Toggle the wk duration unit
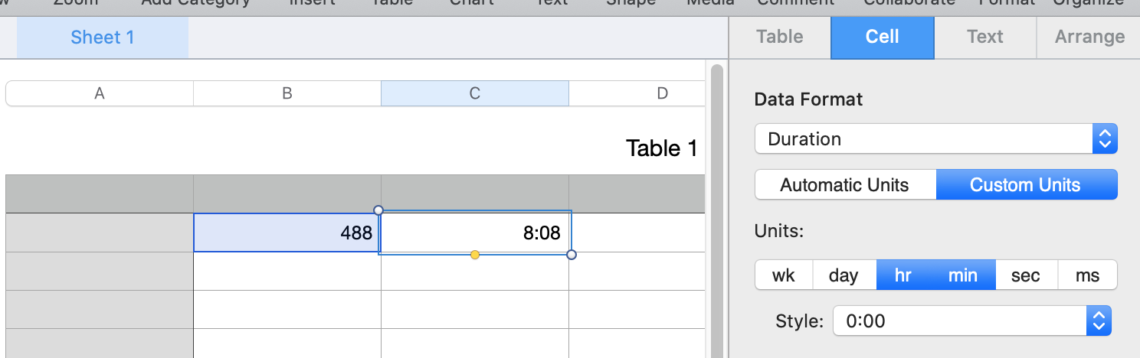 pos(783,275)
